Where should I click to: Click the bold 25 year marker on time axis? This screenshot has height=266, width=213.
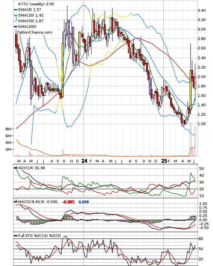click(164, 161)
